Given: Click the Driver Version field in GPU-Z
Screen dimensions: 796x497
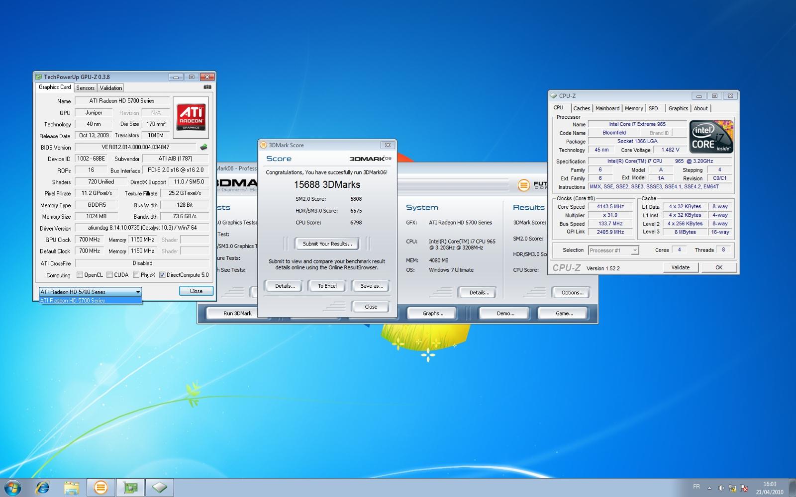Looking at the screenshot, I should (142, 228).
